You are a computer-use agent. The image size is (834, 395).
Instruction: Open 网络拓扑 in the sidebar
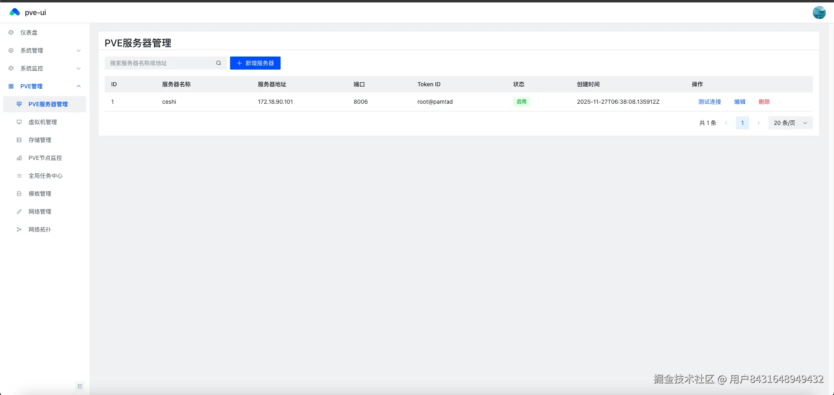click(x=45, y=229)
